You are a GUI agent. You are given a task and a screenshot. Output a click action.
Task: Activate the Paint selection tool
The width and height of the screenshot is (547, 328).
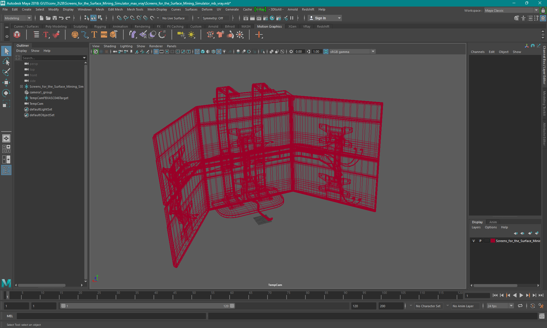point(6,72)
